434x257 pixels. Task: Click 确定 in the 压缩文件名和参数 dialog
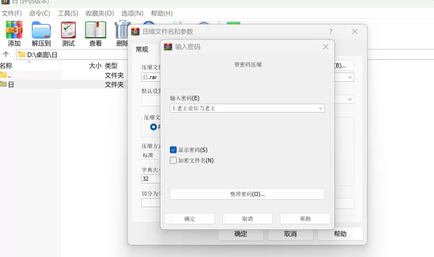[x=241, y=234]
